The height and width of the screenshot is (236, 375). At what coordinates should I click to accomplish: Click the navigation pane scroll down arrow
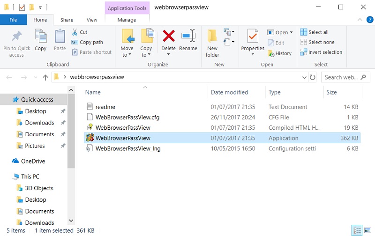tap(71, 221)
